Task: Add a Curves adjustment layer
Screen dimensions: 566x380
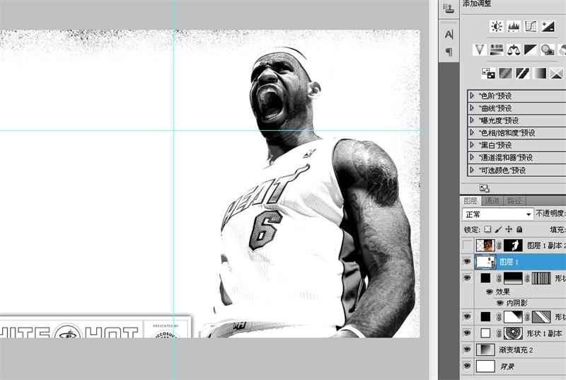Action: click(531, 27)
